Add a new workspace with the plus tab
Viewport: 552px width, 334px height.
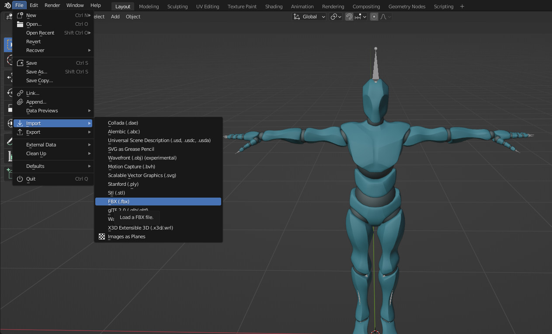point(462,6)
